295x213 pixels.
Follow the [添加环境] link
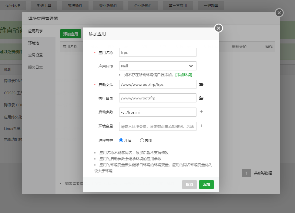183,75
